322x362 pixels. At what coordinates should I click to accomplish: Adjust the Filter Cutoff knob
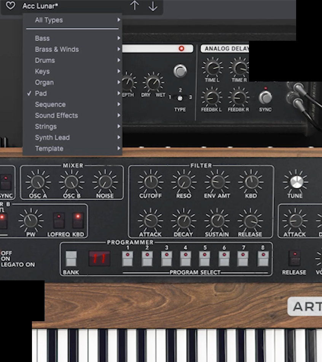150,182
